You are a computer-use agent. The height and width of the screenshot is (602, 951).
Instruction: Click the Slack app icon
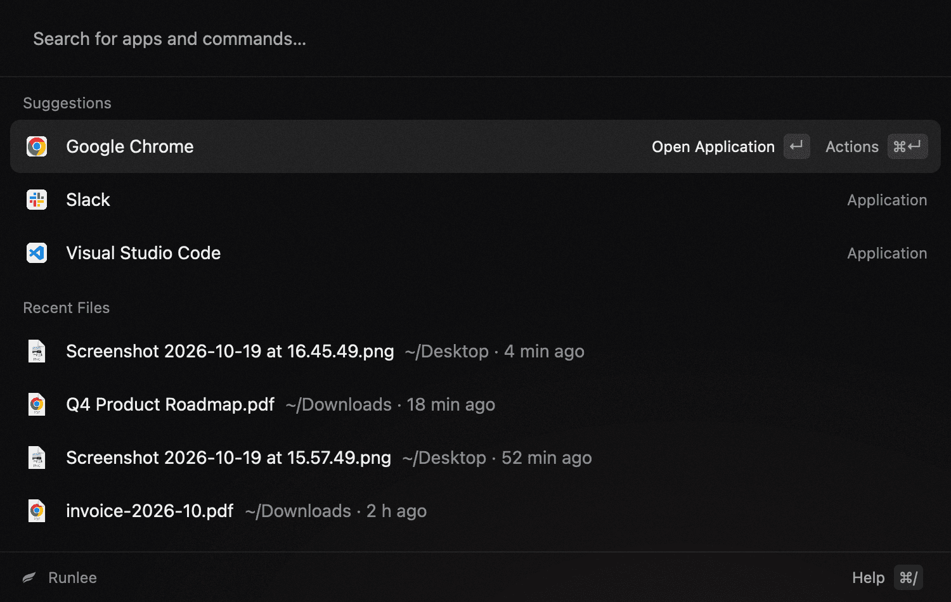click(x=37, y=200)
